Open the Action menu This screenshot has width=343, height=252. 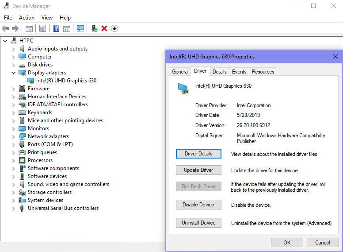pos(27,18)
